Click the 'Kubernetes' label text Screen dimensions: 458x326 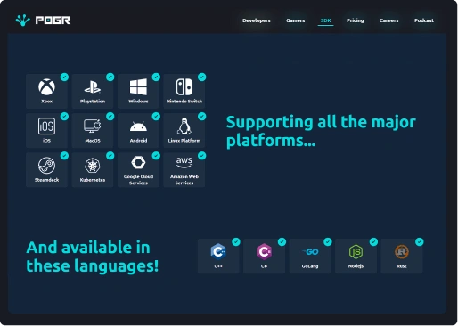point(93,180)
